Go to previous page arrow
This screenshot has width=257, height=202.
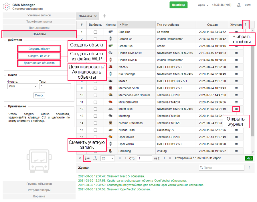point(126,158)
